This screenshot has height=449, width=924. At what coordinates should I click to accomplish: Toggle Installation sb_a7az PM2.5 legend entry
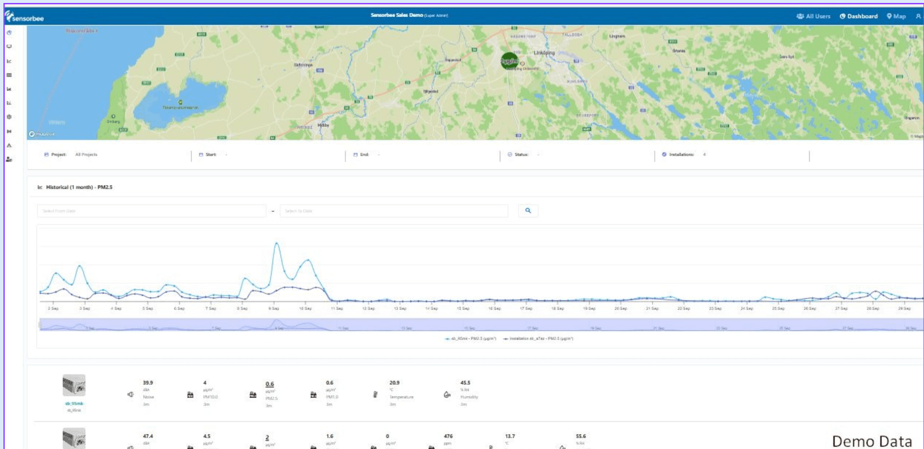pos(539,339)
